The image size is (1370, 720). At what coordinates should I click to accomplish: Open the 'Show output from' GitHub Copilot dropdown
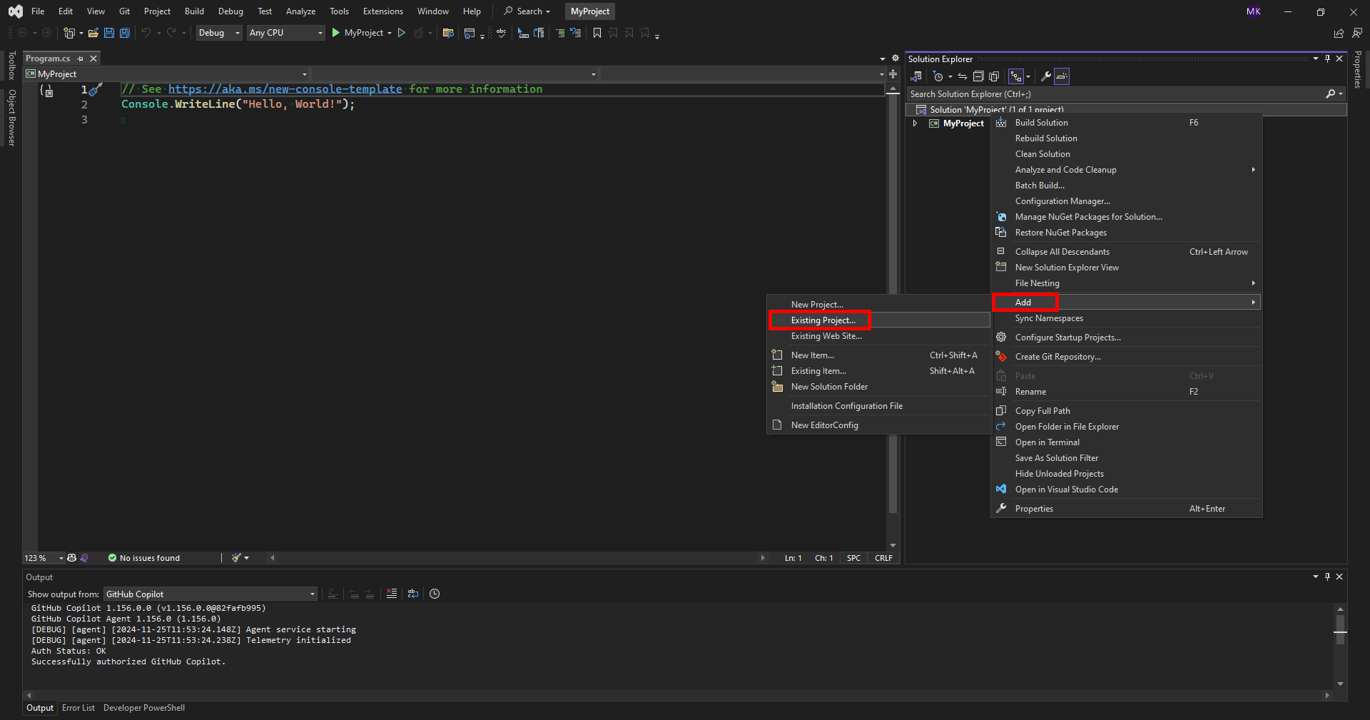pyautogui.click(x=210, y=594)
